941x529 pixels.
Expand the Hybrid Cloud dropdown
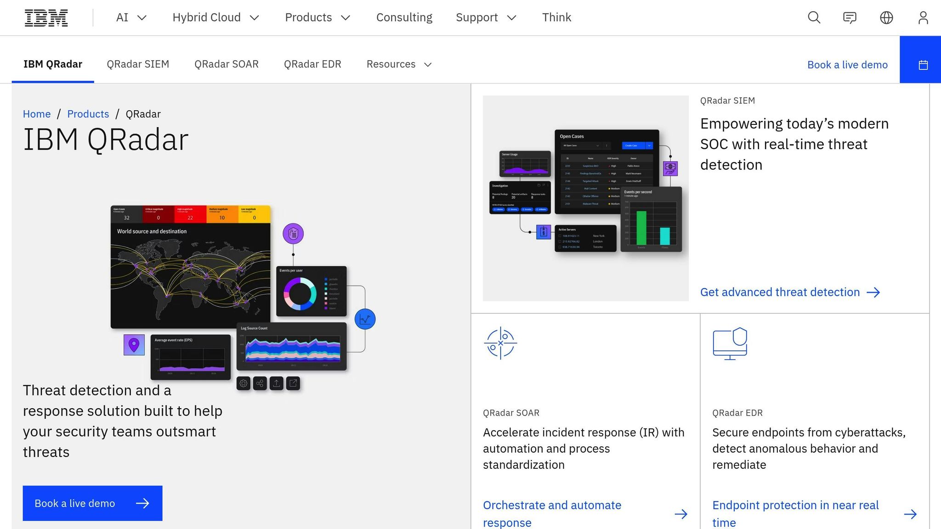tap(215, 17)
